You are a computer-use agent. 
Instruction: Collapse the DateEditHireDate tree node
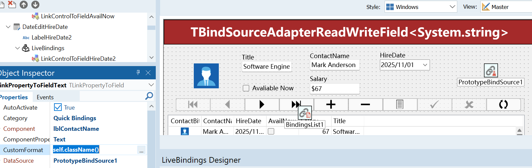[x=8, y=27]
